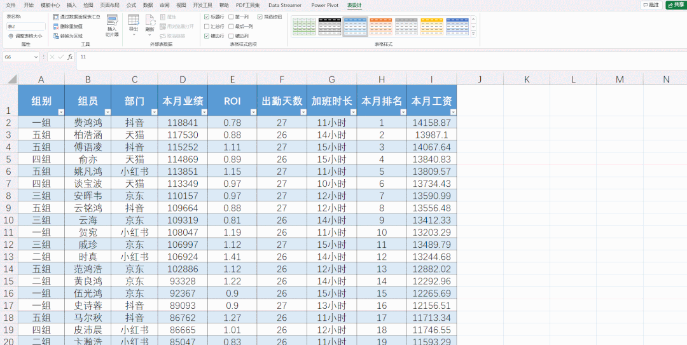This screenshot has height=345, width=687.
Task: Open the 本月业绩 column filter dropdown
Action: (x=204, y=112)
